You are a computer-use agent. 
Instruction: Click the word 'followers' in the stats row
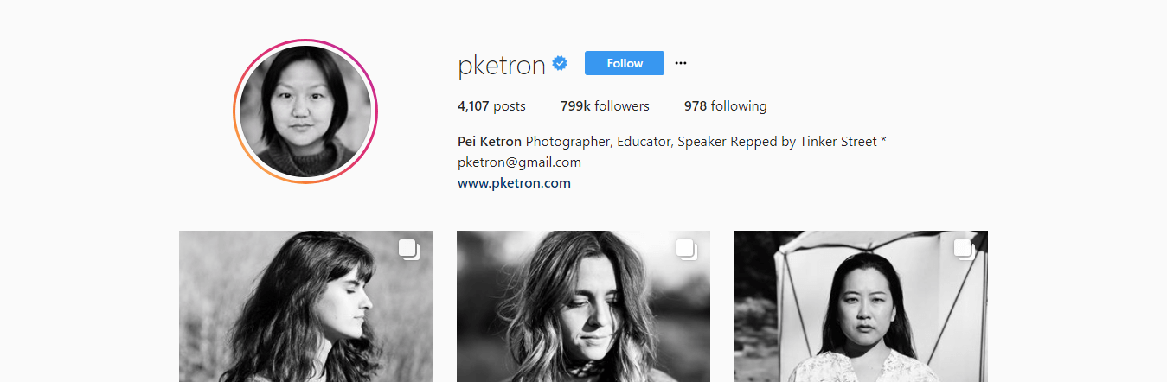pyautogui.click(x=622, y=106)
